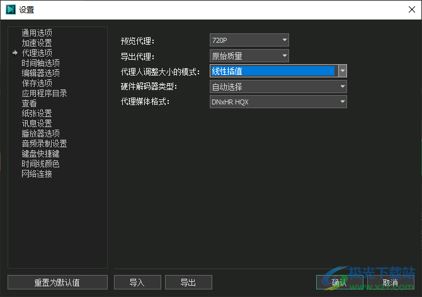The width and height of the screenshot is (422, 297).
Task: Open 时间线颜色 settings
Action: tap(41, 164)
